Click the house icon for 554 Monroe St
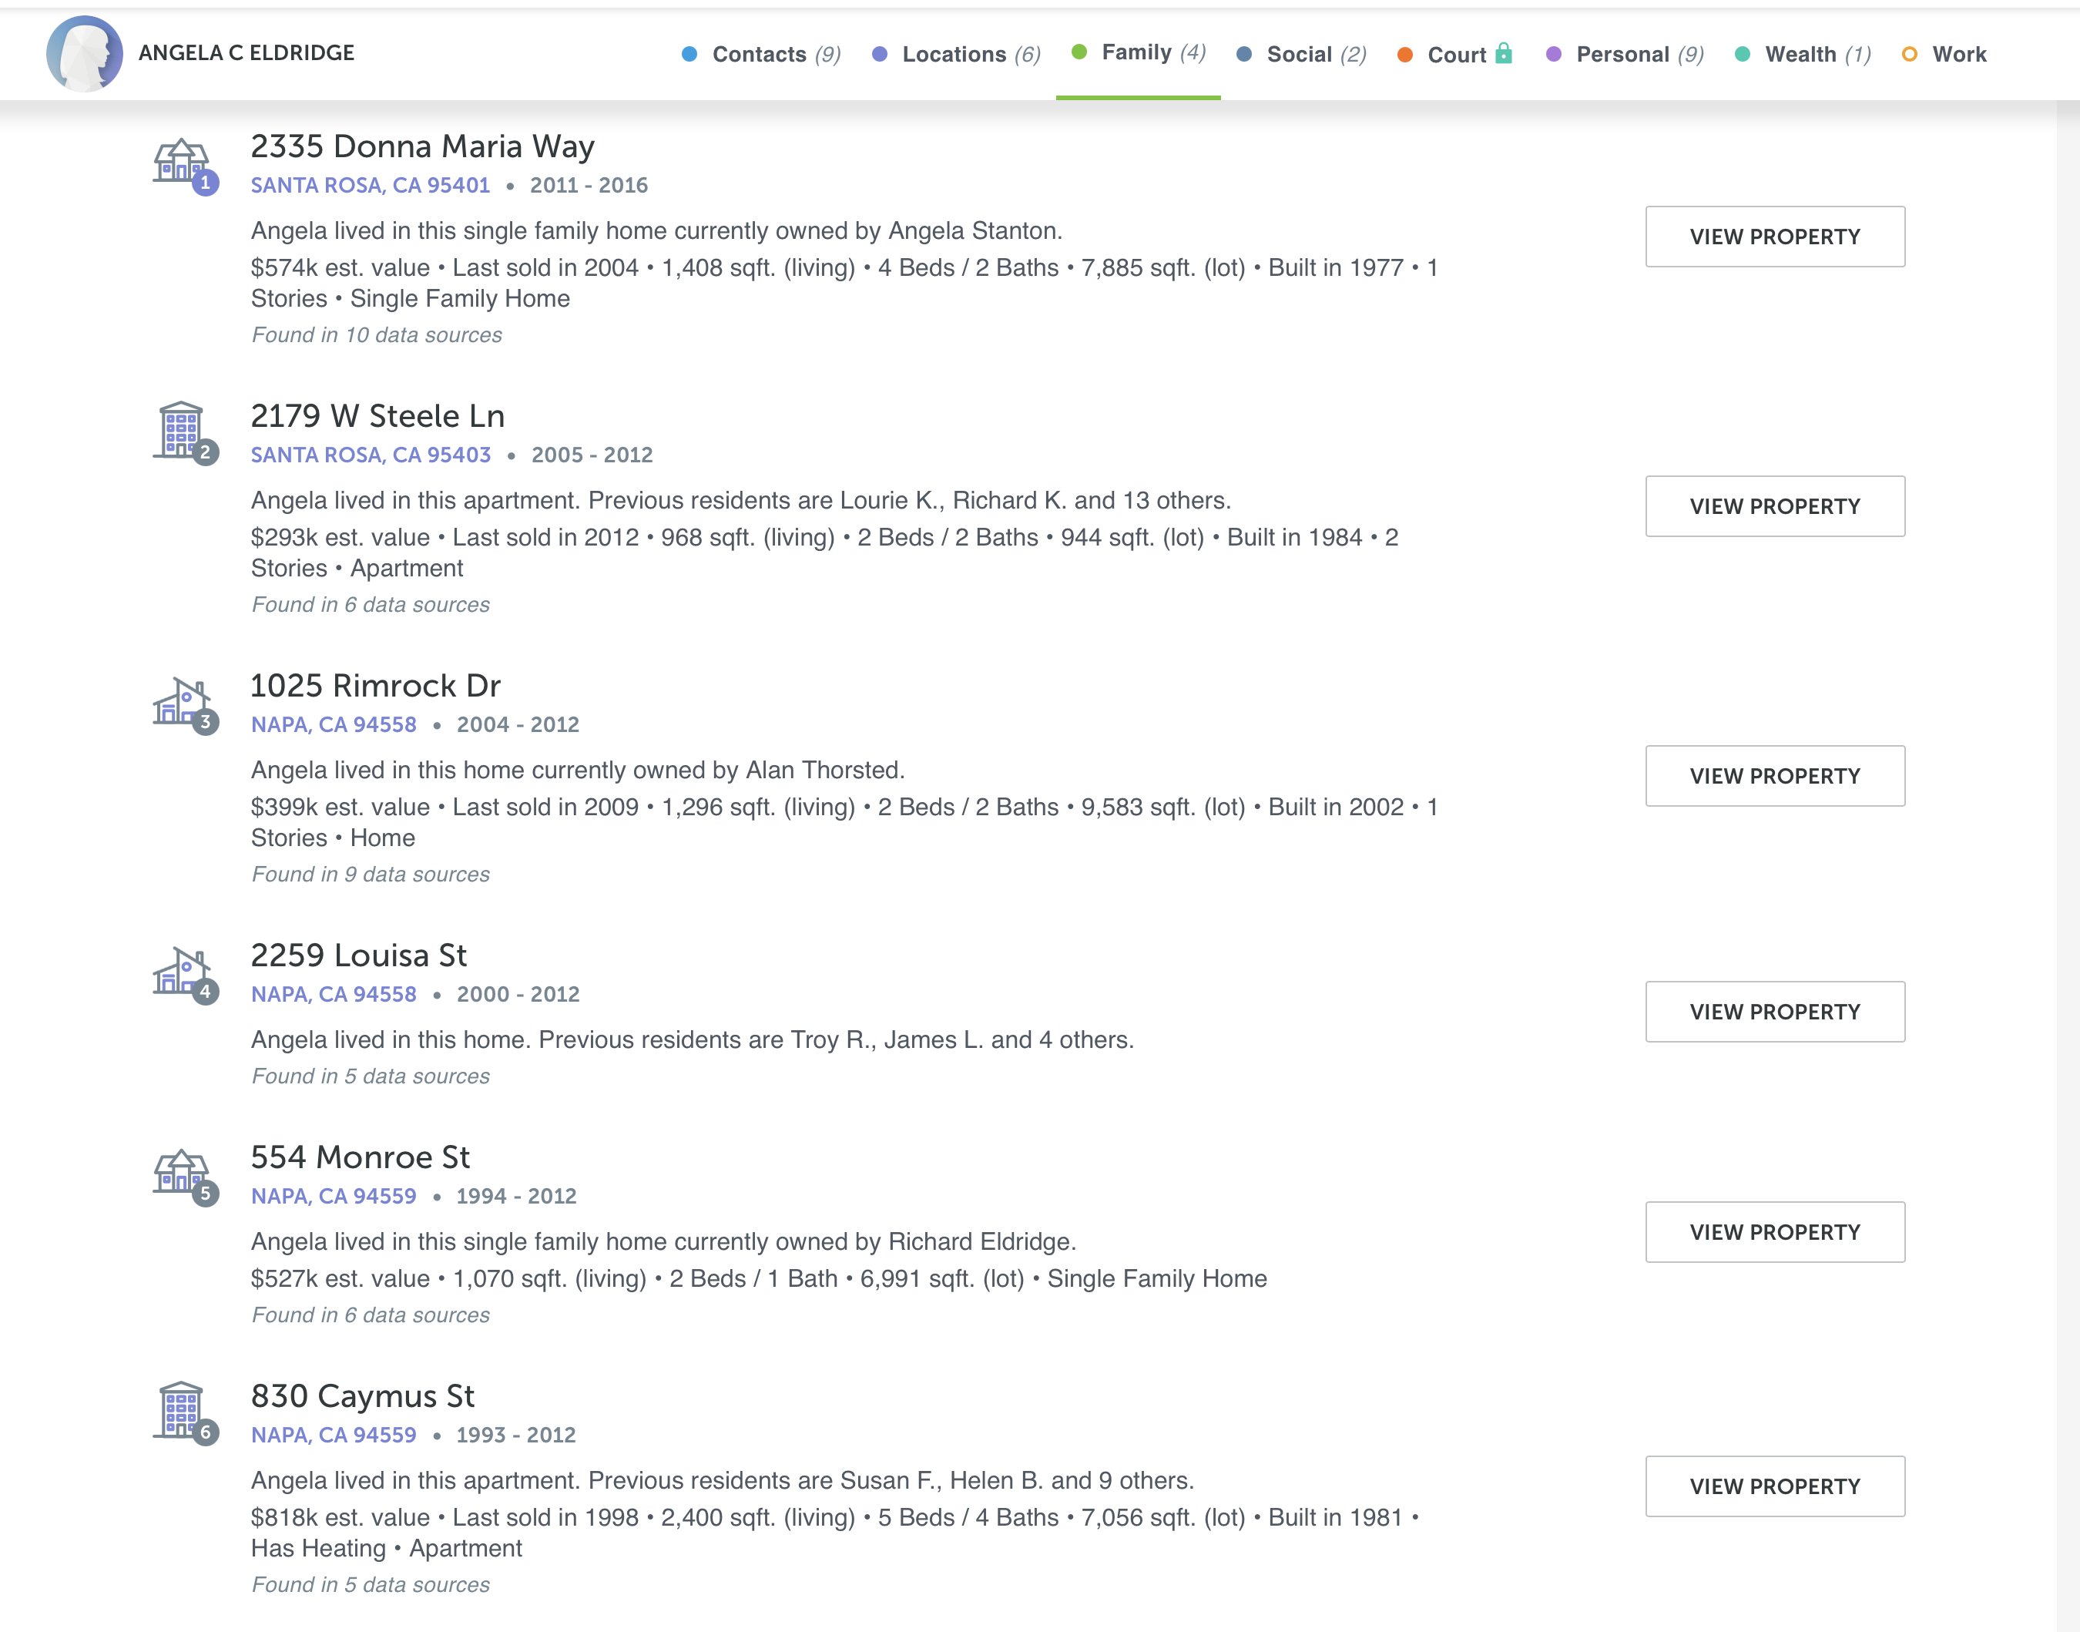This screenshot has width=2080, height=1632. pyautogui.click(x=182, y=1173)
